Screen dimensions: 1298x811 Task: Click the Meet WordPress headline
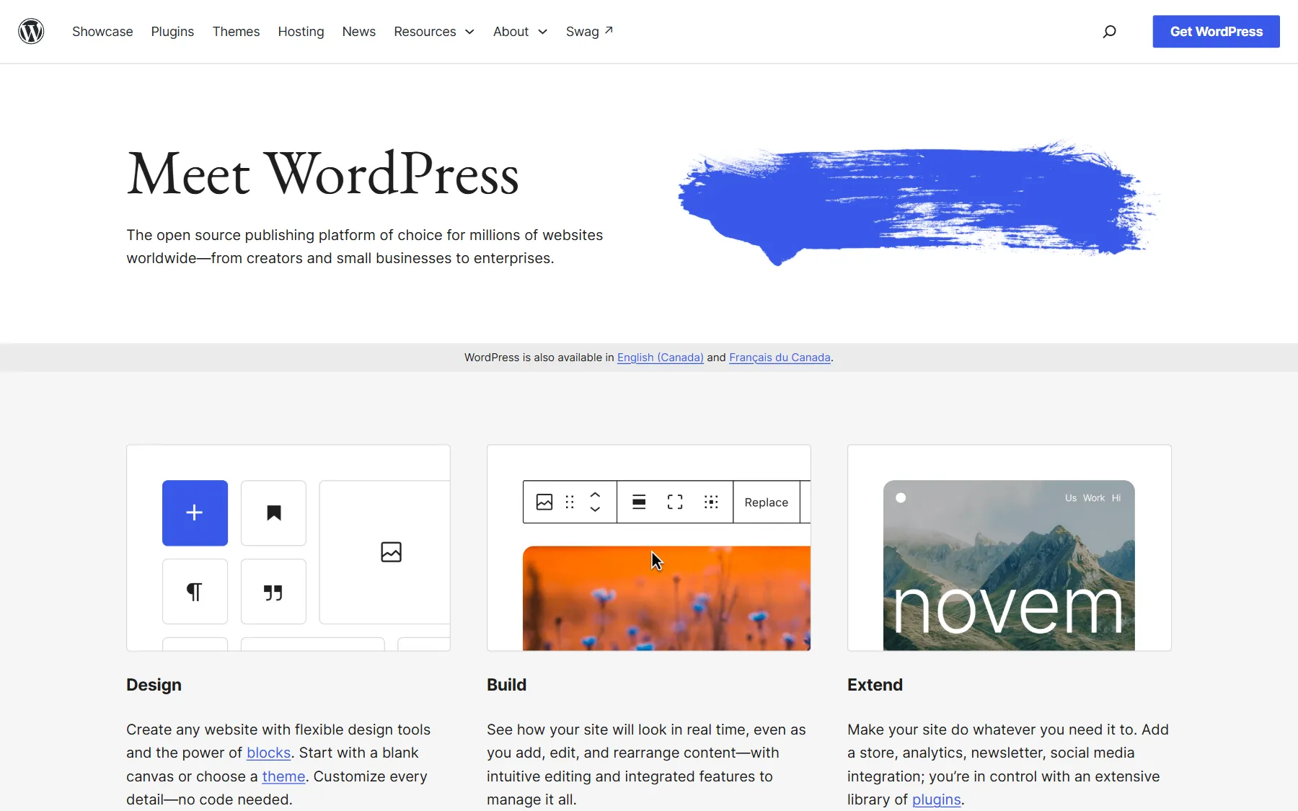(x=323, y=174)
